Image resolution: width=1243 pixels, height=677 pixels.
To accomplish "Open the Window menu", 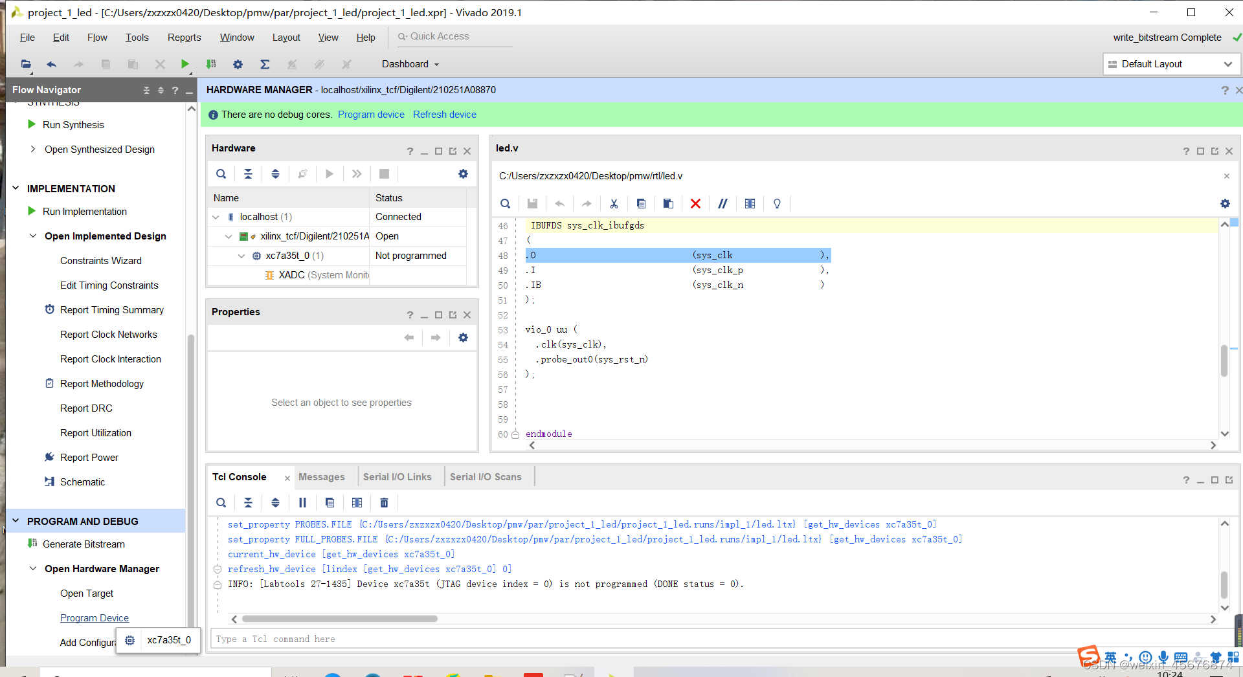I will (x=237, y=38).
